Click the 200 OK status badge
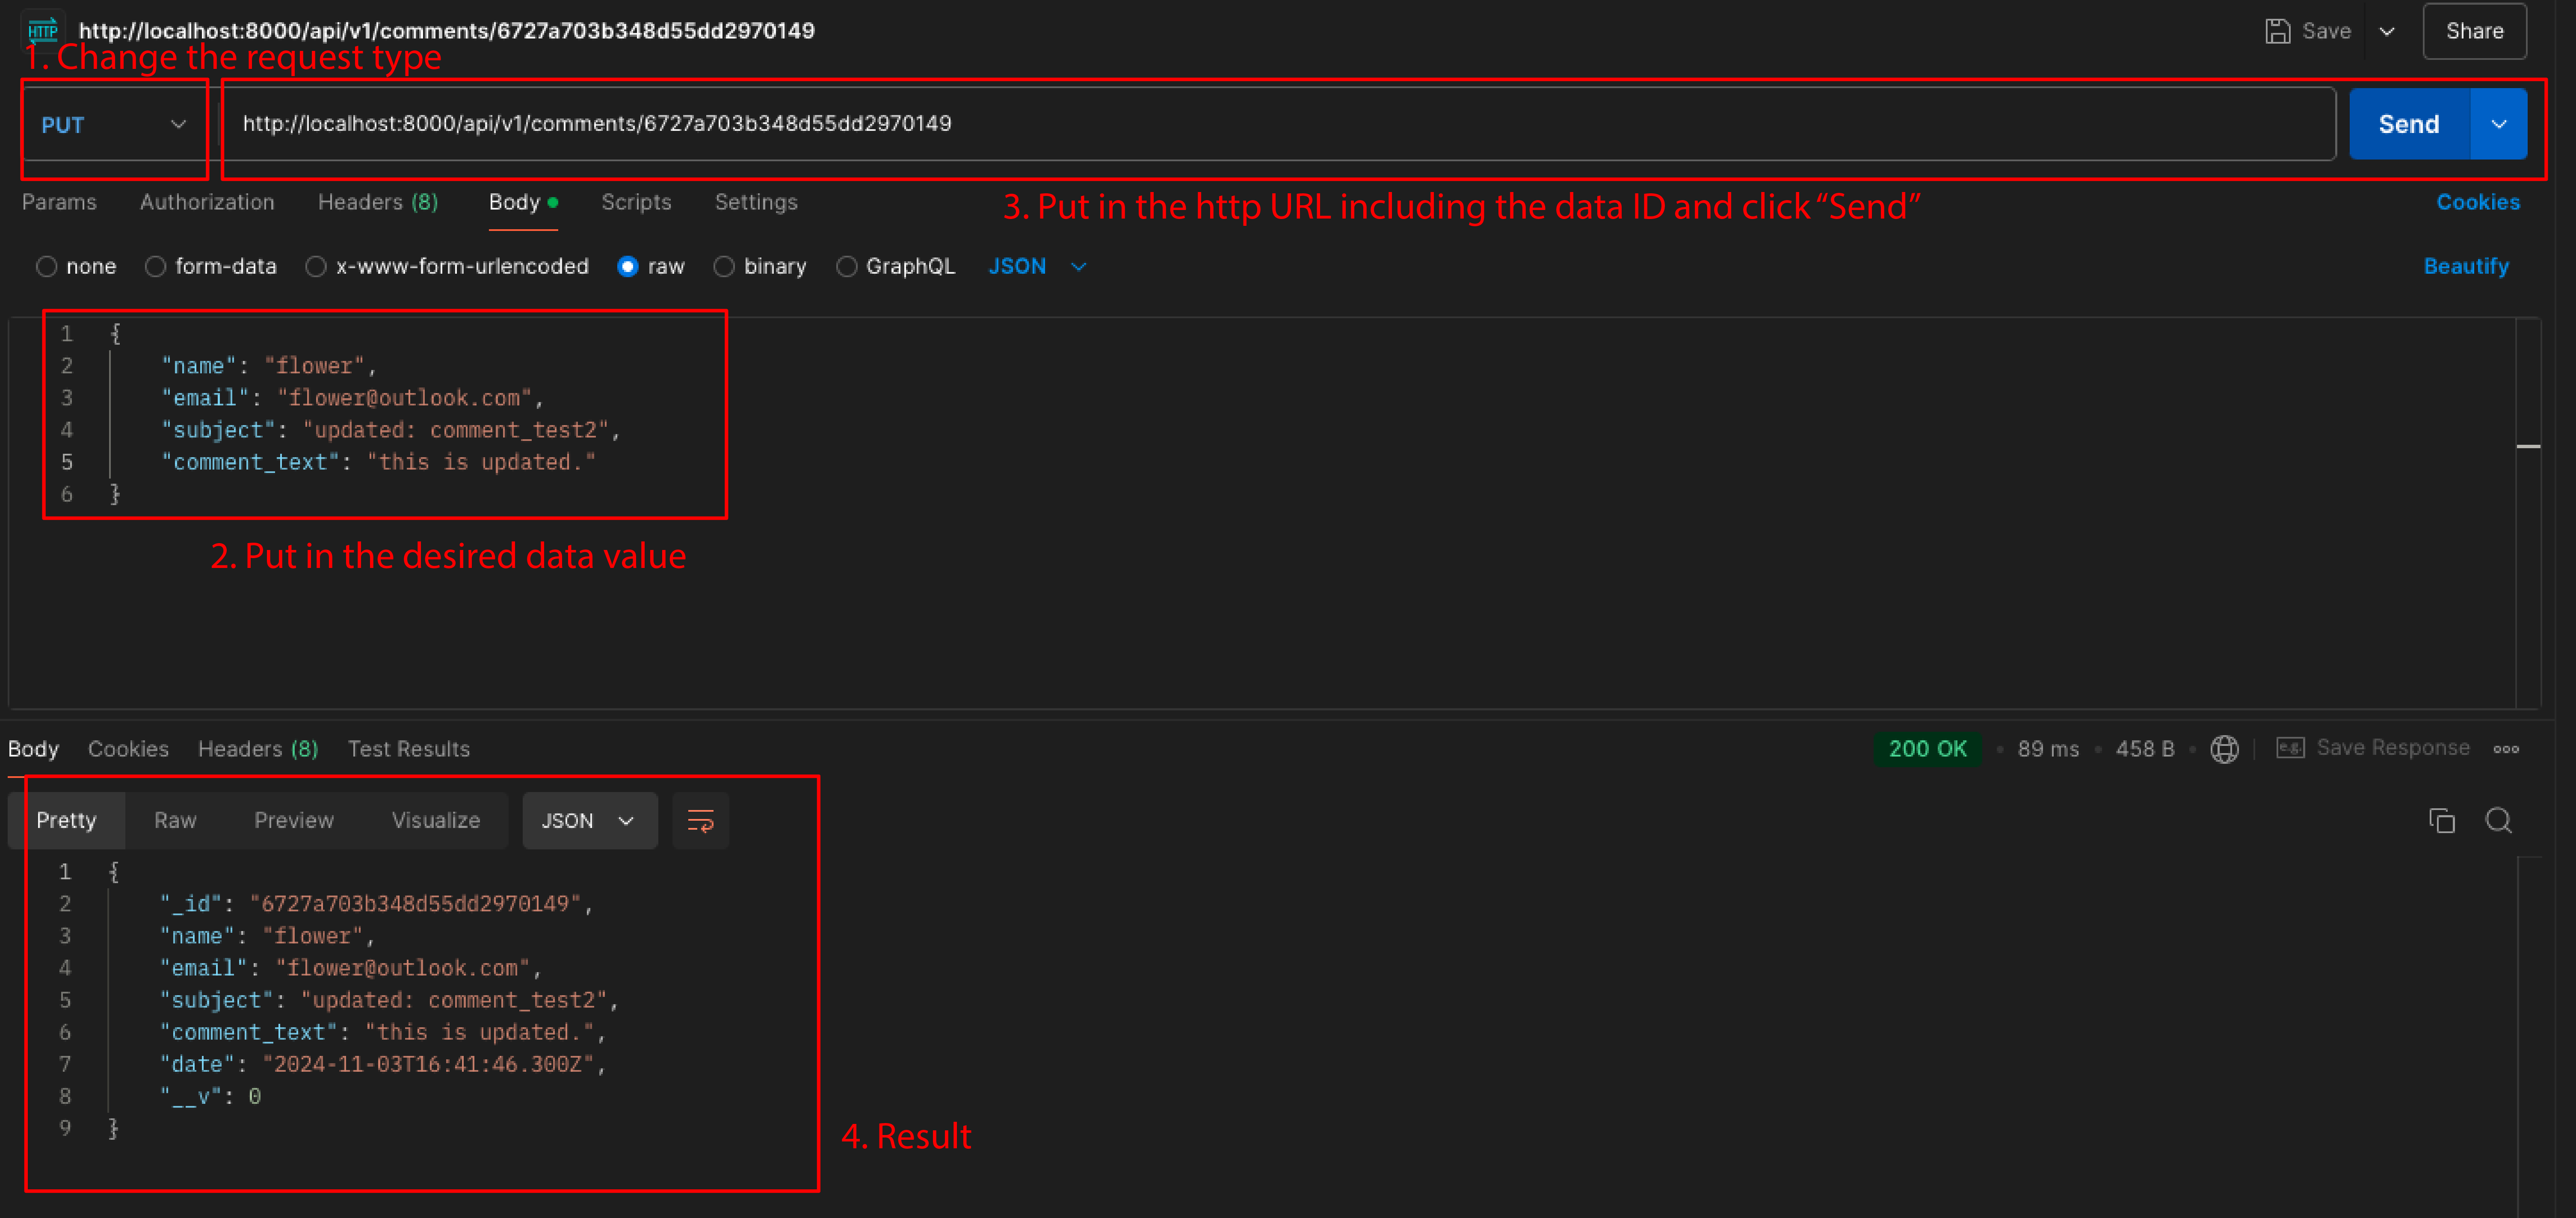 point(1927,749)
